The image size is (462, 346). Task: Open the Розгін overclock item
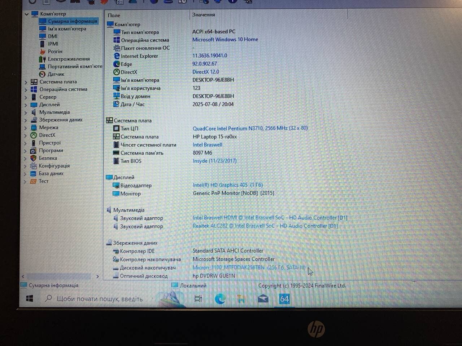coord(55,51)
